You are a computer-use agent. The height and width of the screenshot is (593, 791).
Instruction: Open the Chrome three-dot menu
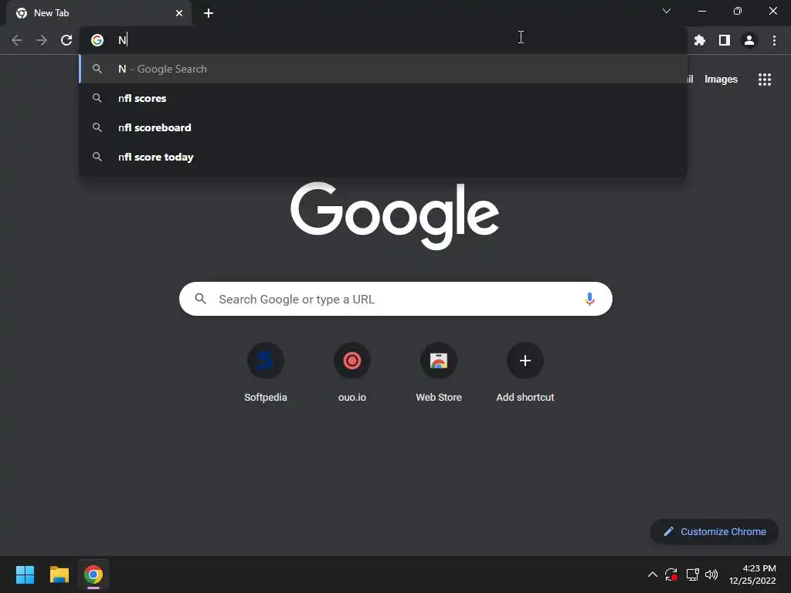coord(774,40)
